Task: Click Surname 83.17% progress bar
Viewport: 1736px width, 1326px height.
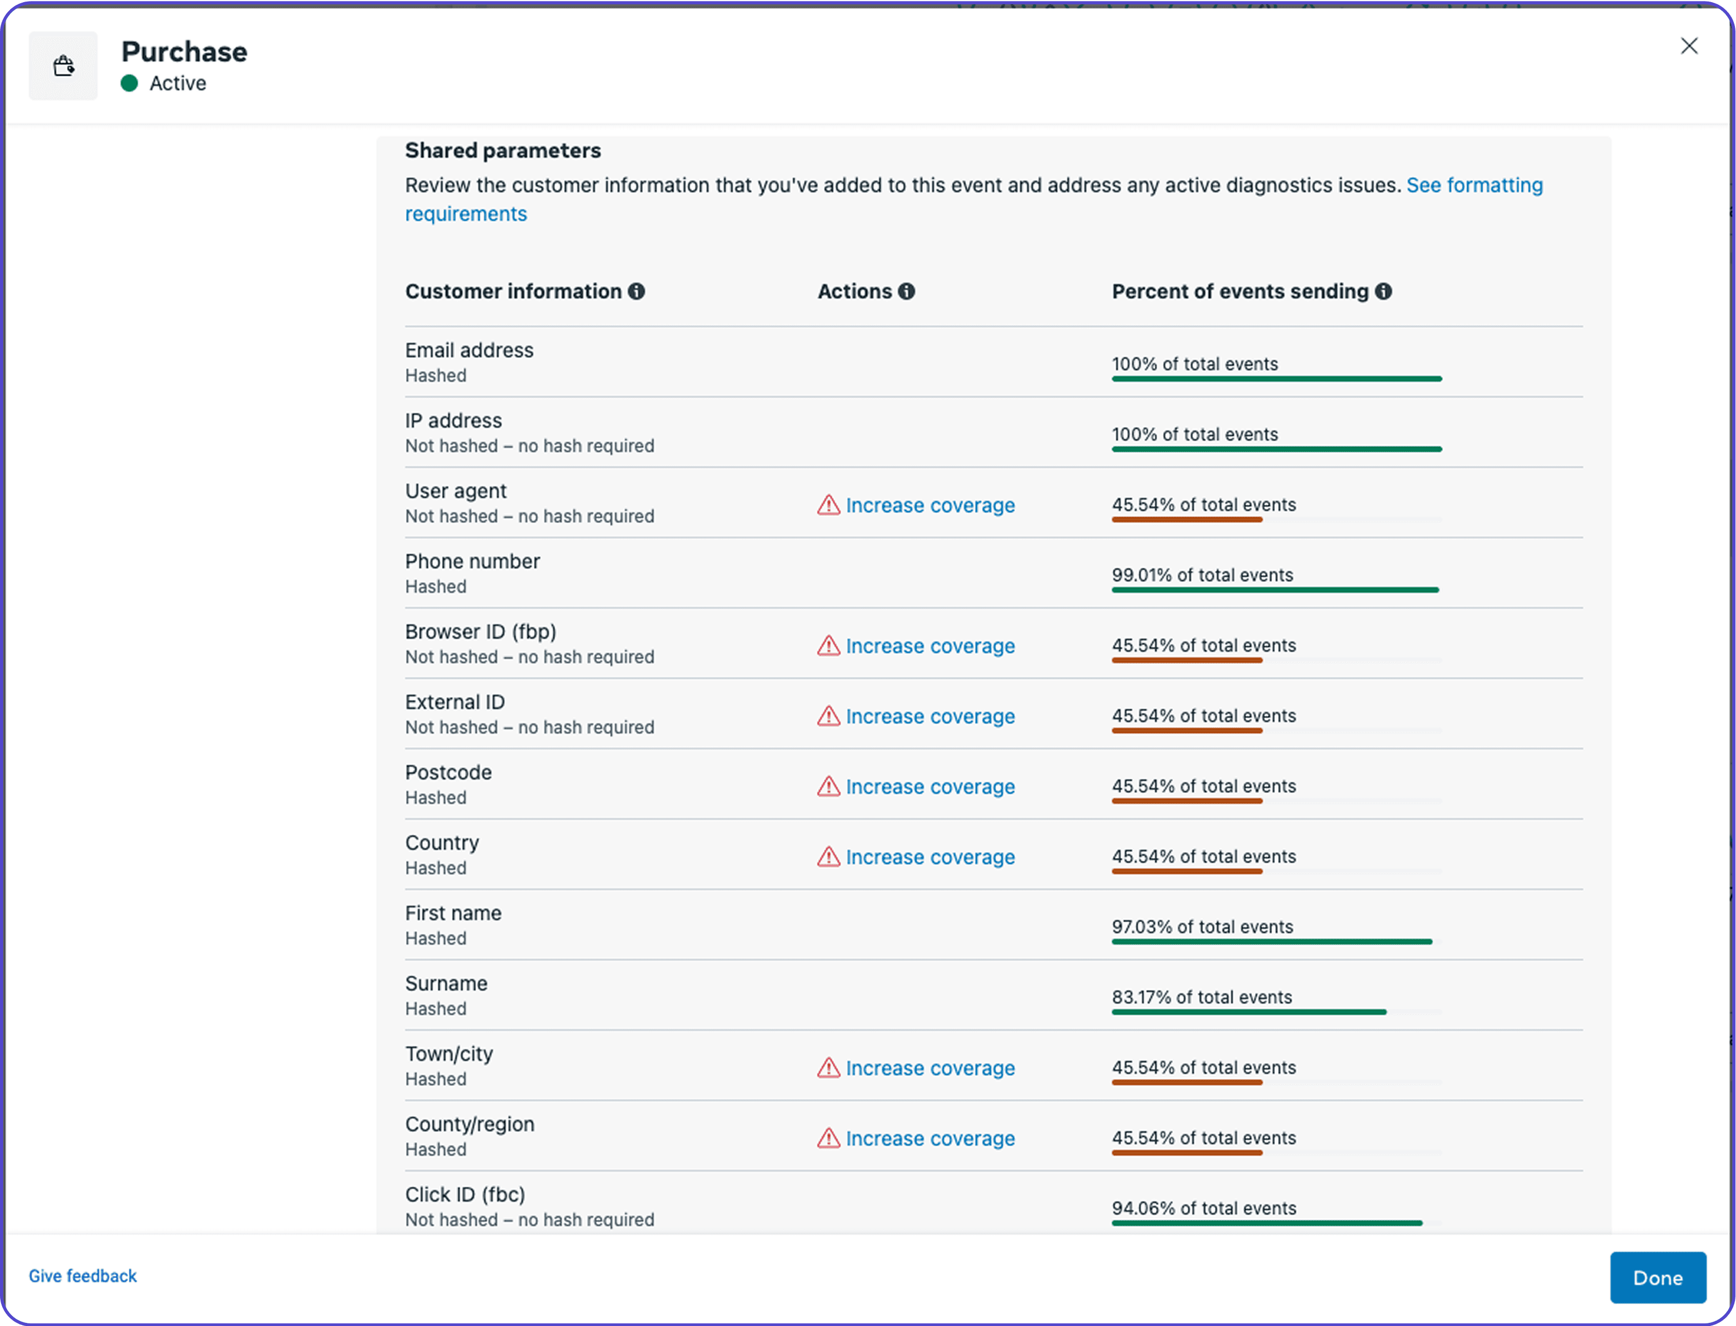Action: [x=1249, y=1012]
